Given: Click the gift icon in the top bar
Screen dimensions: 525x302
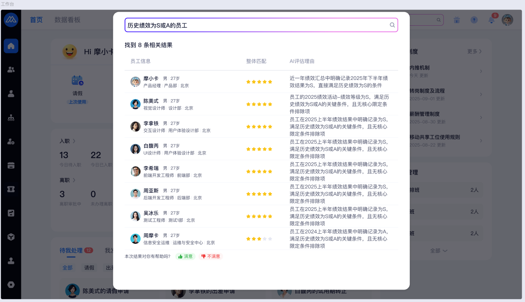Looking at the screenshot, I should [x=457, y=20].
